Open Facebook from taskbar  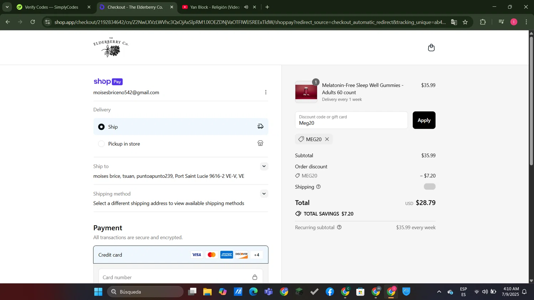(x=330, y=292)
